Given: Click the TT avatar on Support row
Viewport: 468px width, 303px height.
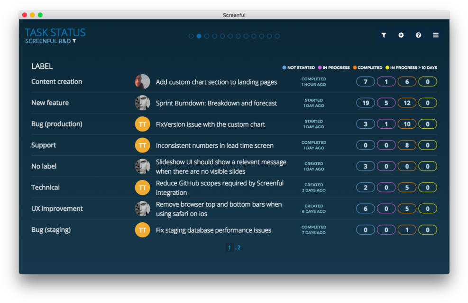Looking at the screenshot, I should click(x=142, y=145).
